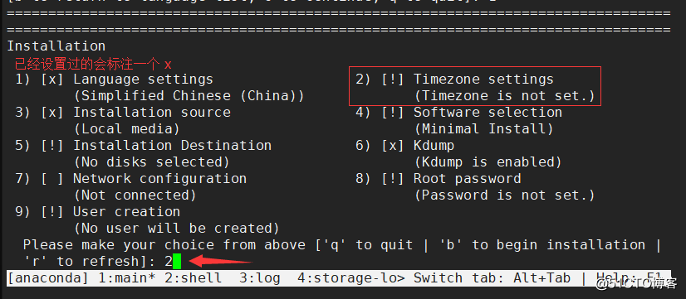Click the [x] marker beside Language settings
Image resolution: width=686 pixels, height=299 pixels.
[52, 80]
